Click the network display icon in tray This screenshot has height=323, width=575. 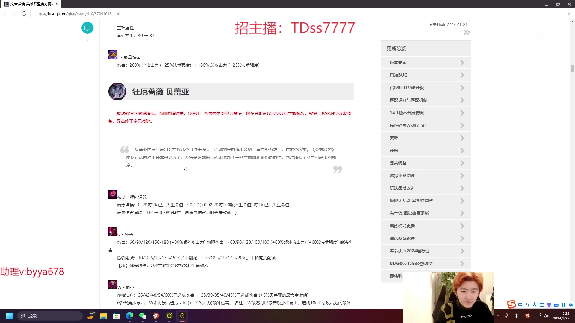click(x=538, y=316)
